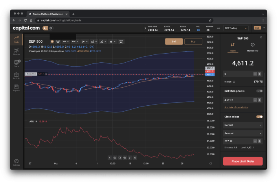This screenshot has width=277, height=186.
Task: Open the Trade section in left sidebar
Action: (x=17, y=40)
